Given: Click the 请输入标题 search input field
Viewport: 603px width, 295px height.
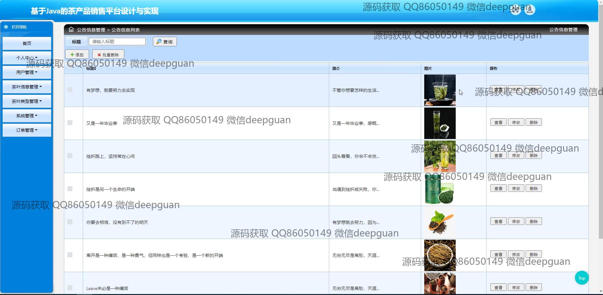Looking at the screenshot, I should point(117,42).
